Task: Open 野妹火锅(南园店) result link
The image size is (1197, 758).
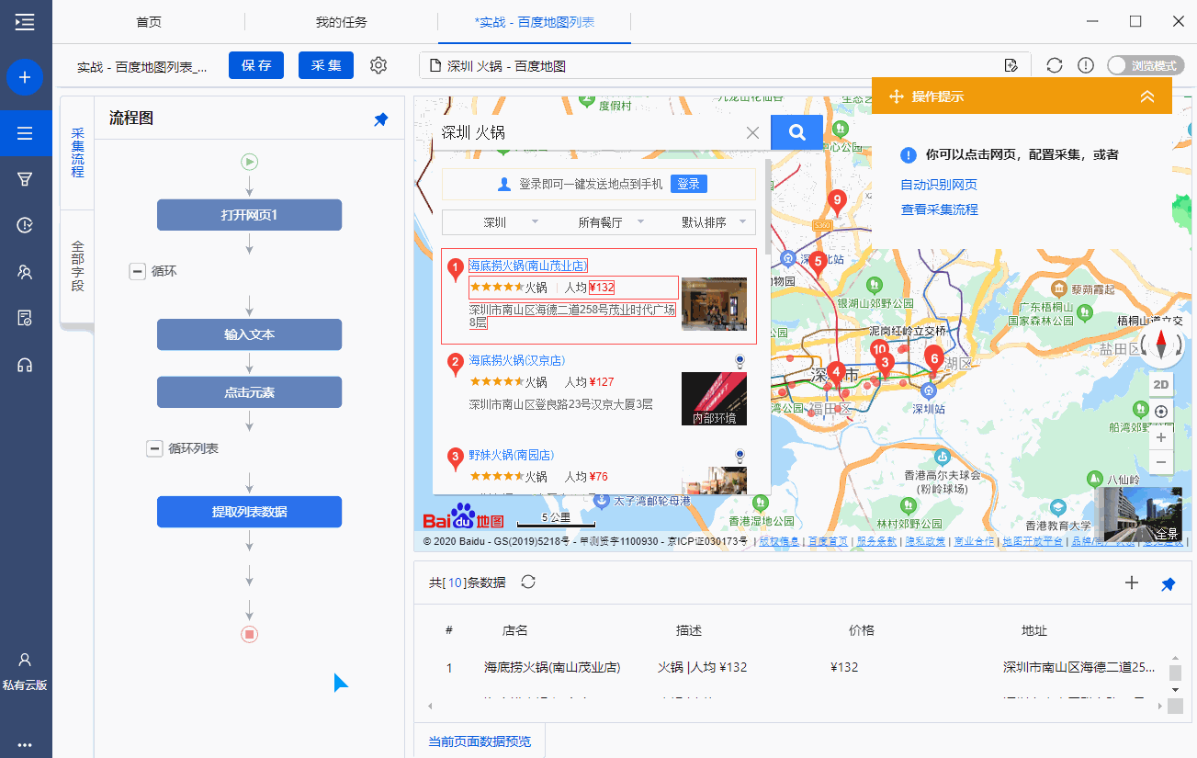Action: click(x=512, y=455)
